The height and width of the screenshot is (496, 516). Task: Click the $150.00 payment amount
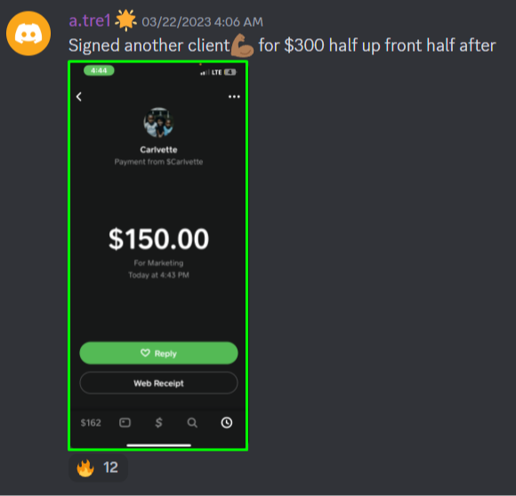158,240
